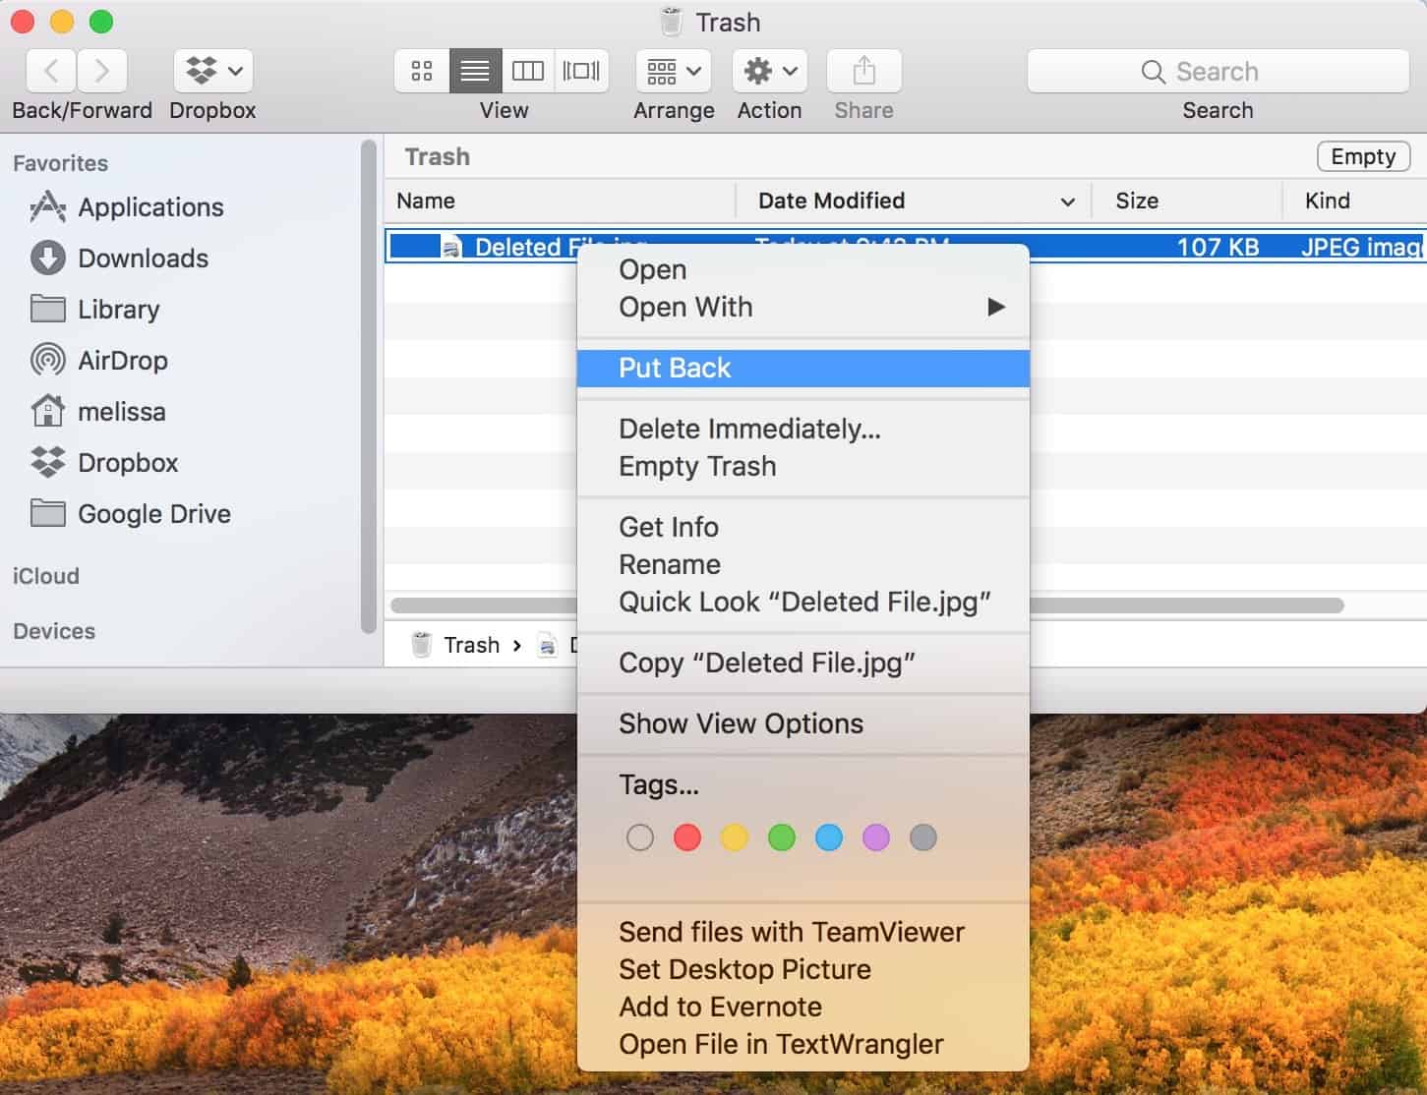The width and height of the screenshot is (1427, 1095).
Task: Open Downloads folder from sidebar
Action: click(x=143, y=259)
